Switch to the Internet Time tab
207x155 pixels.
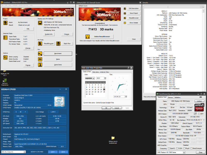(x=104, y=72)
